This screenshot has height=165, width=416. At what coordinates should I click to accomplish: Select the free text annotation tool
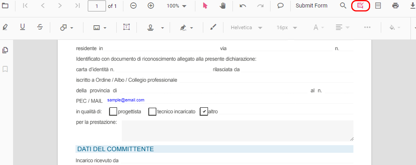click(127, 27)
